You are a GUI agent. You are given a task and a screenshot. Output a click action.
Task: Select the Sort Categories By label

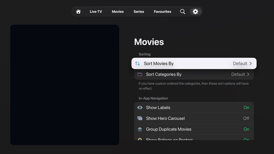tap(164, 74)
